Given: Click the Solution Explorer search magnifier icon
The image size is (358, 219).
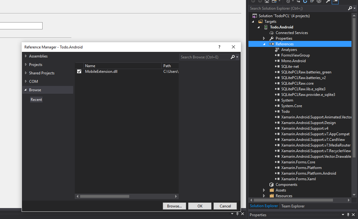Looking at the screenshot, I should tap(350, 8).
